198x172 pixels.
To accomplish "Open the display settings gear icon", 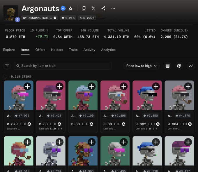I will click(x=179, y=66).
